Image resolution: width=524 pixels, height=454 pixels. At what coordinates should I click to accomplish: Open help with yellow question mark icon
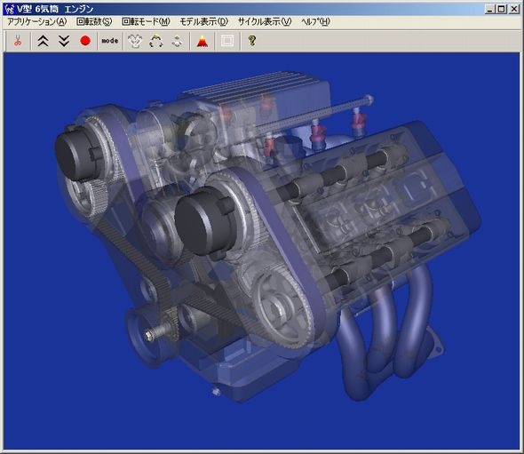(x=252, y=41)
